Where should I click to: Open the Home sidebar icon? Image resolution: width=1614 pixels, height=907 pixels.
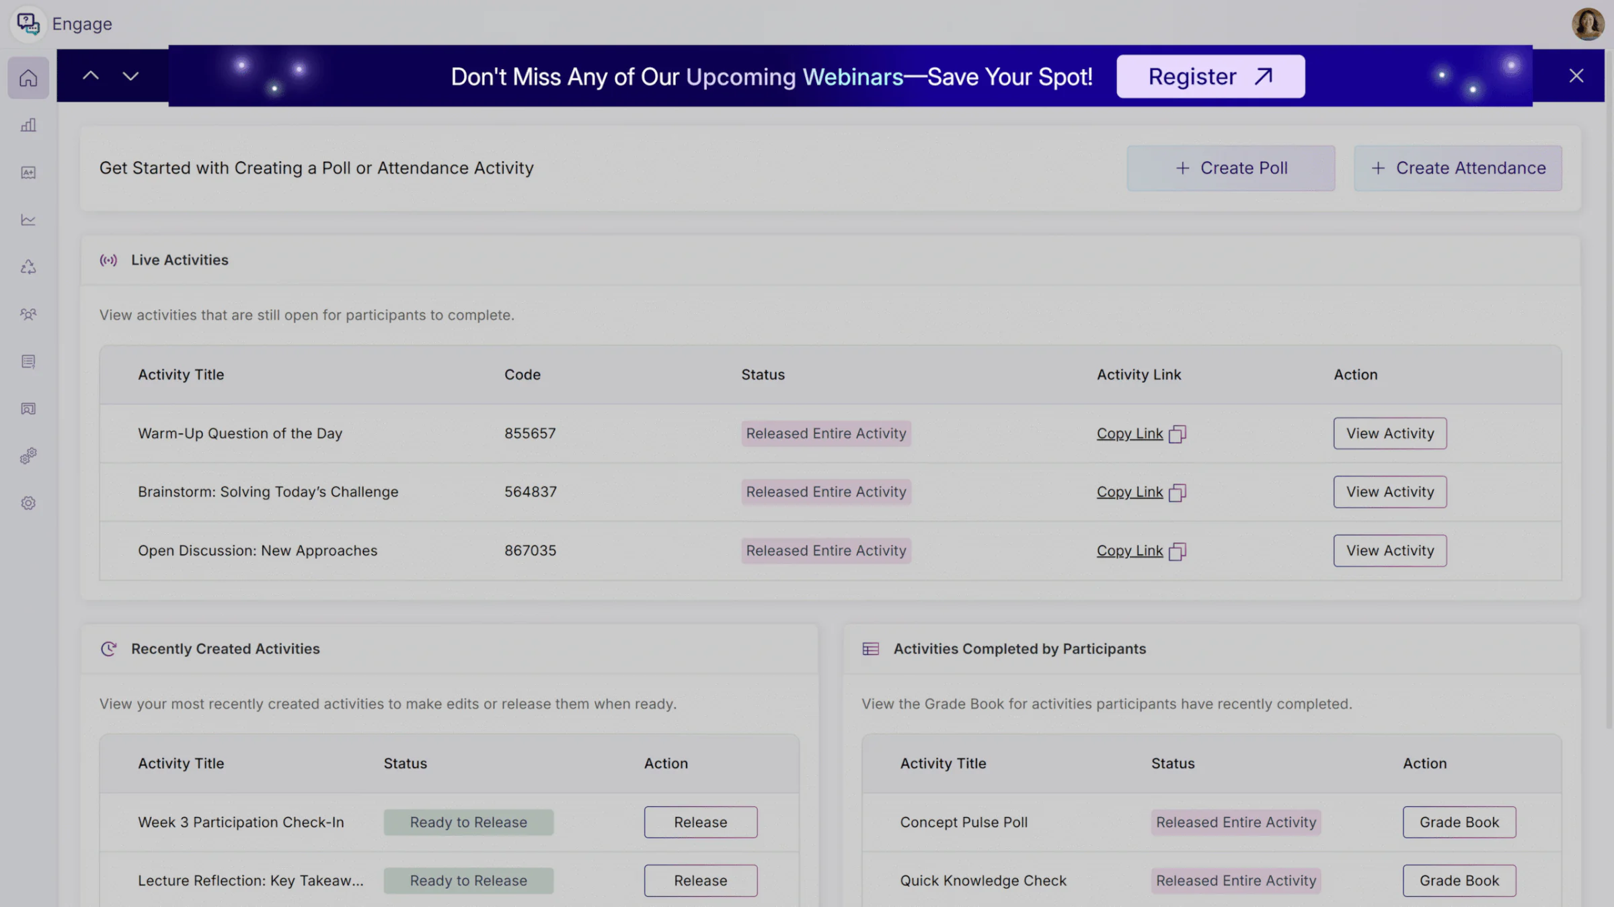tap(28, 78)
